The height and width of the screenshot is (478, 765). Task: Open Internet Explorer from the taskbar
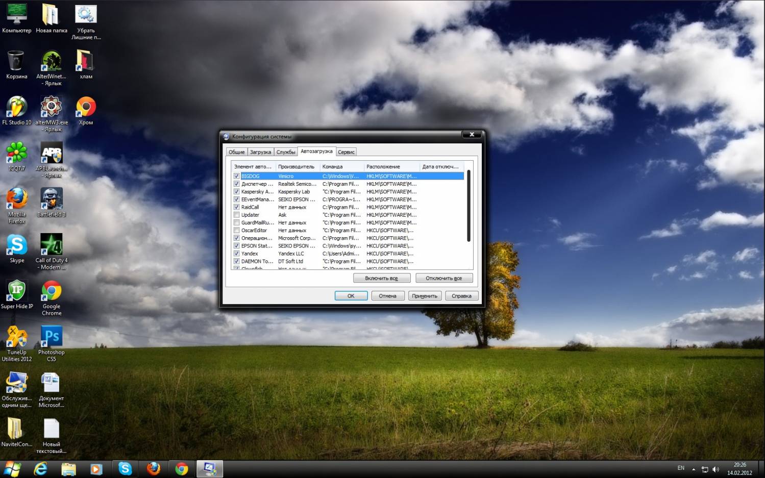tap(40, 469)
